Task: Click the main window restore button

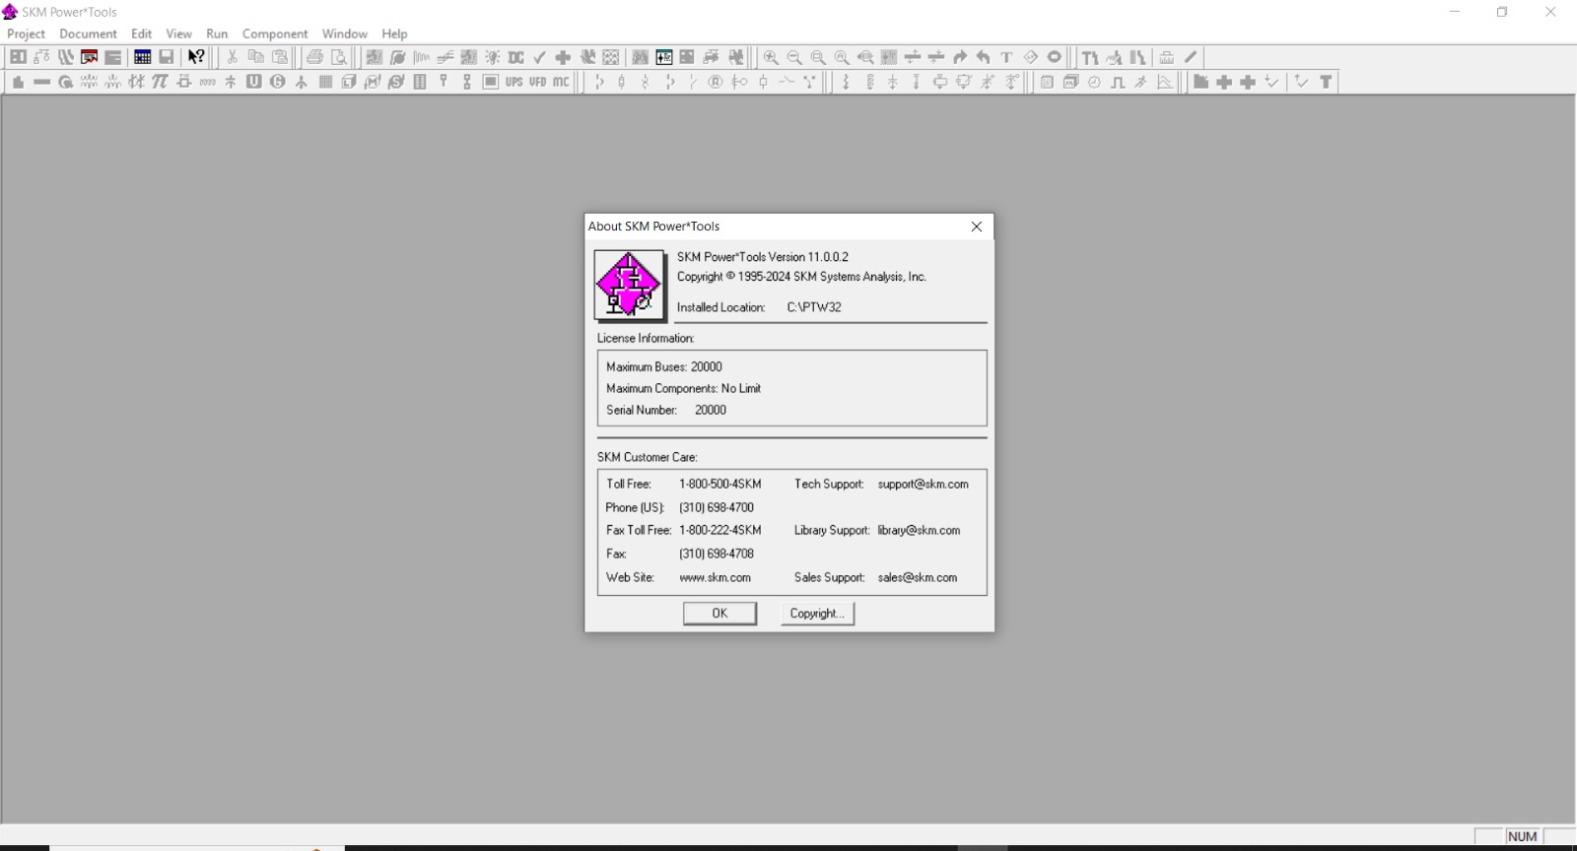Action: tap(1502, 12)
